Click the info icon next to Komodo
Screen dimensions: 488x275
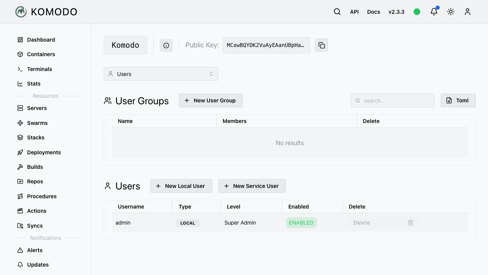(x=166, y=45)
